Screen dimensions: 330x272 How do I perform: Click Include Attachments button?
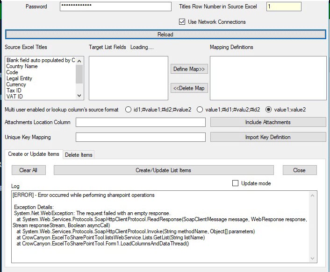[268, 122]
